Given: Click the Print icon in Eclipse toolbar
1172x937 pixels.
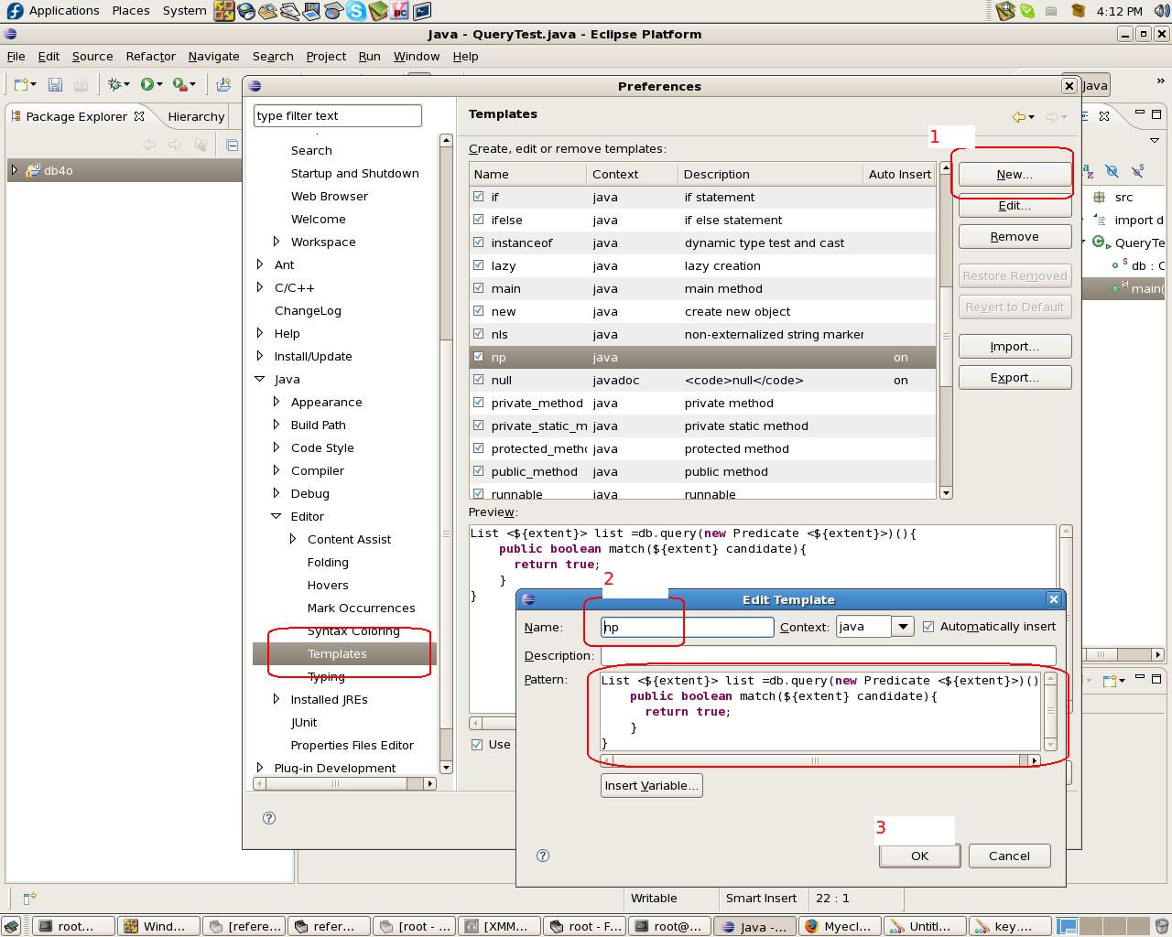Looking at the screenshot, I should (81, 84).
